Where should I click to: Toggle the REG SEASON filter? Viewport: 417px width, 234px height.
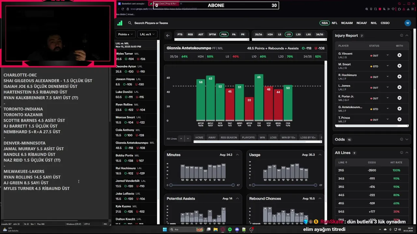tap(229, 137)
